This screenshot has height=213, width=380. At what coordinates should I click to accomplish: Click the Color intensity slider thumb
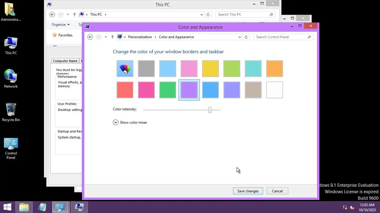click(210, 110)
